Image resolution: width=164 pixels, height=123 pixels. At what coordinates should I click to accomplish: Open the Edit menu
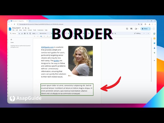click(x=17, y=30)
